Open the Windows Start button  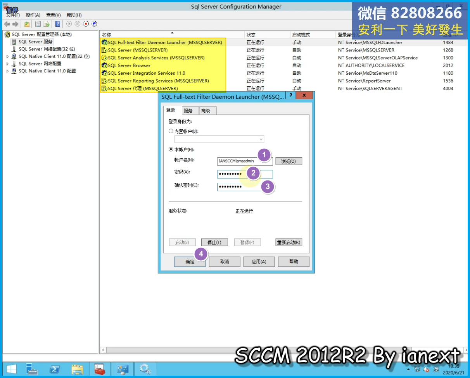[x=11, y=369]
